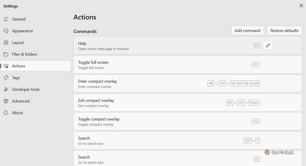Click the F12 Toggle compact overlay shortcut
This screenshot has height=166, width=306.
pyautogui.click(x=256, y=121)
